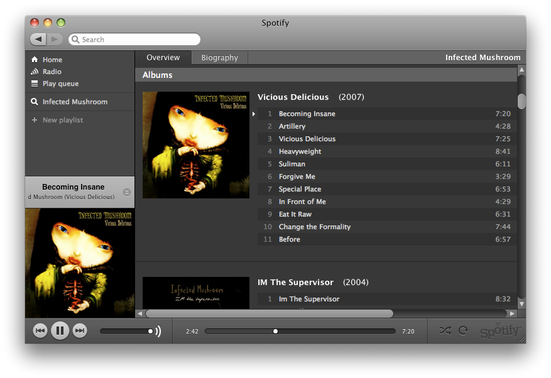Toggle shuffle mode
The height and width of the screenshot is (378, 551).
coord(445,330)
